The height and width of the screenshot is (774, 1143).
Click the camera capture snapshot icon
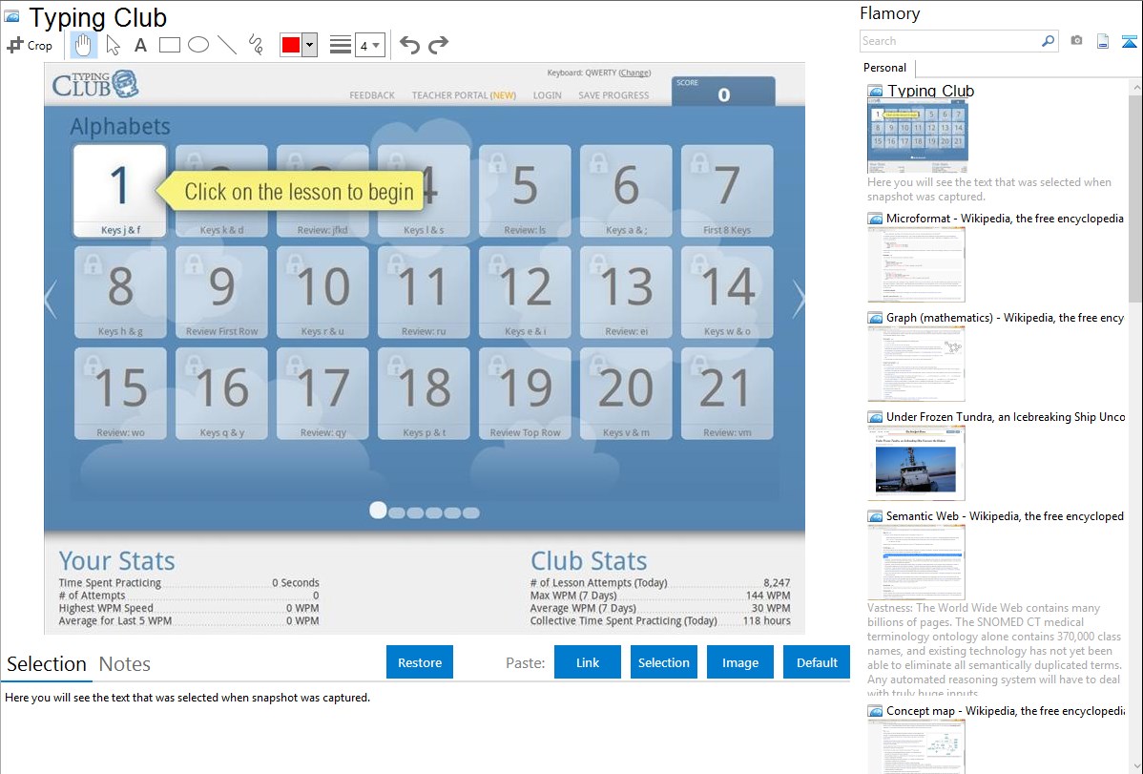(1076, 41)
